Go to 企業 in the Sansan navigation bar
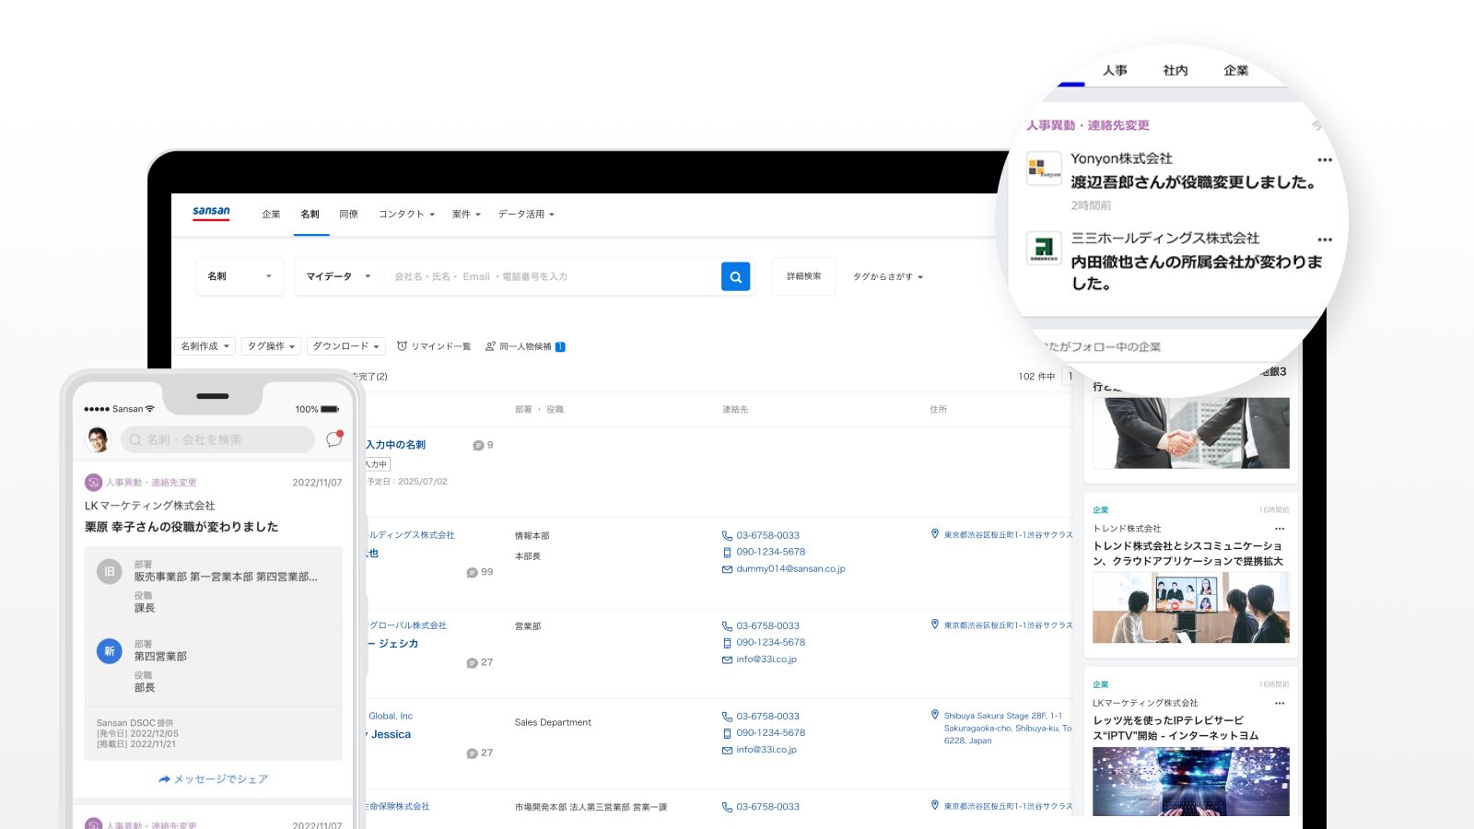Screen dimensions: 1474x829 point(271,214)
